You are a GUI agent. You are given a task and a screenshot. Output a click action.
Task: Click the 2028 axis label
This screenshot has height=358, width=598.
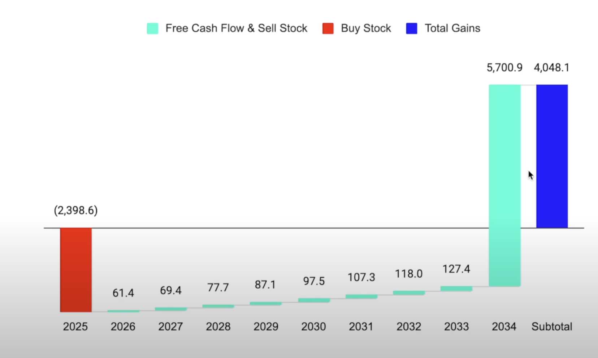click(x=218, y=327)
